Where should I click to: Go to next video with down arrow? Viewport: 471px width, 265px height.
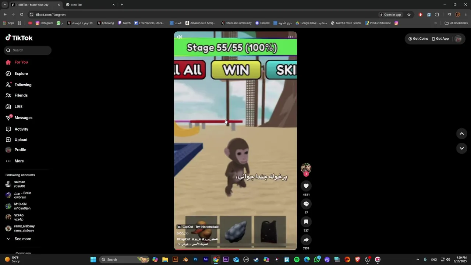(x=461, y=148)
